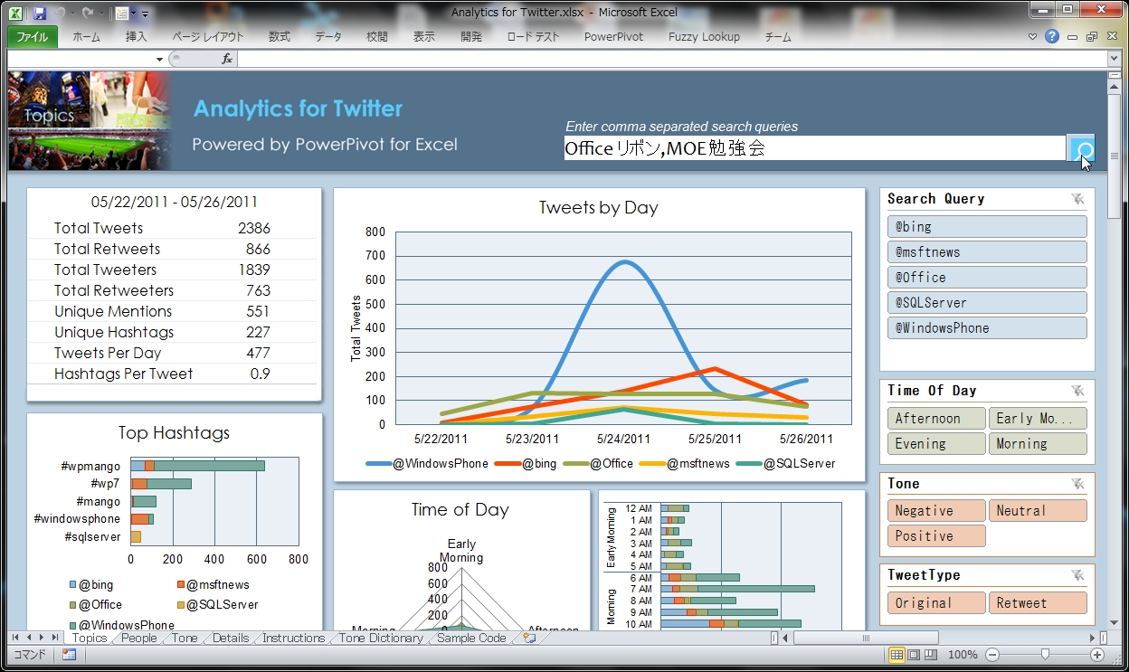Viewport: 1129px width, 672px height.
Task: Filter by Evening time of day
Action: 936,443
